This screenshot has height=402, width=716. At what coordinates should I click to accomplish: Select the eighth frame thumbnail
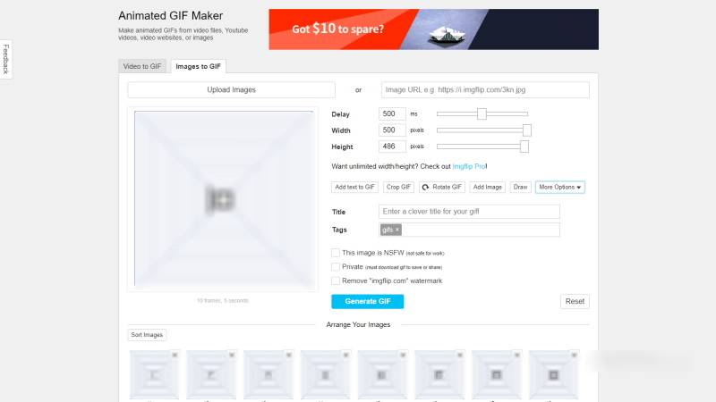[x=553, y=375]
